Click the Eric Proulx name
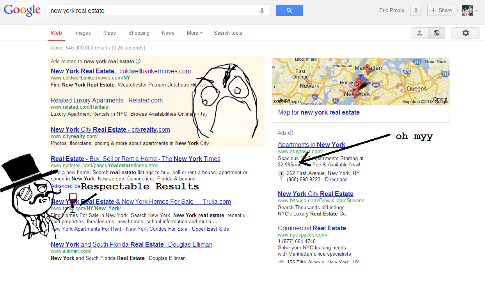This screenshot has width=485, height=302. point(392,11)
